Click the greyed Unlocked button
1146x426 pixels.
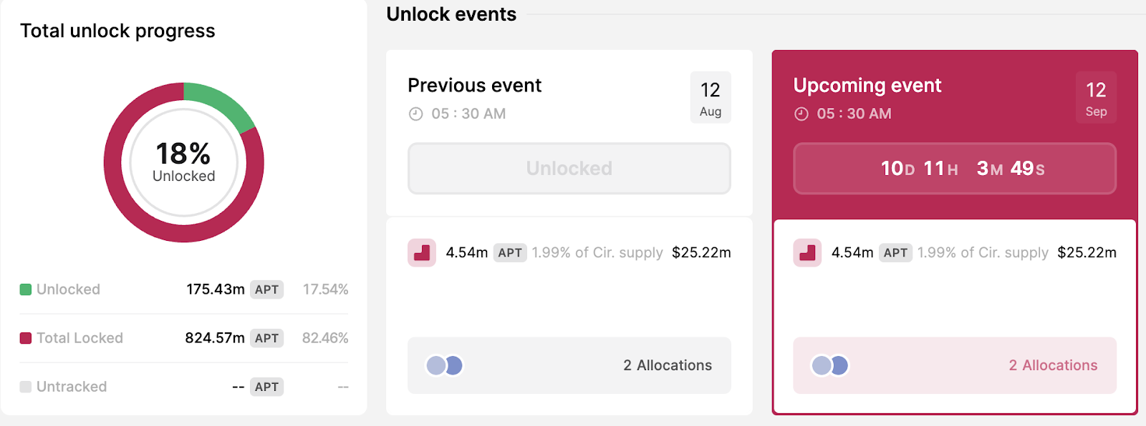569,168
